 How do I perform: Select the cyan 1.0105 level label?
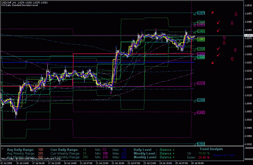click(201, 100)
